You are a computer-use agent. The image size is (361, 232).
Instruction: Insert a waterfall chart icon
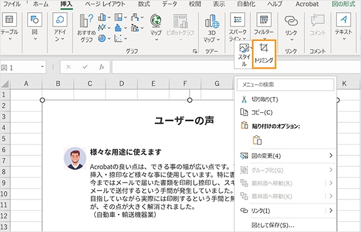click(135, 17)
